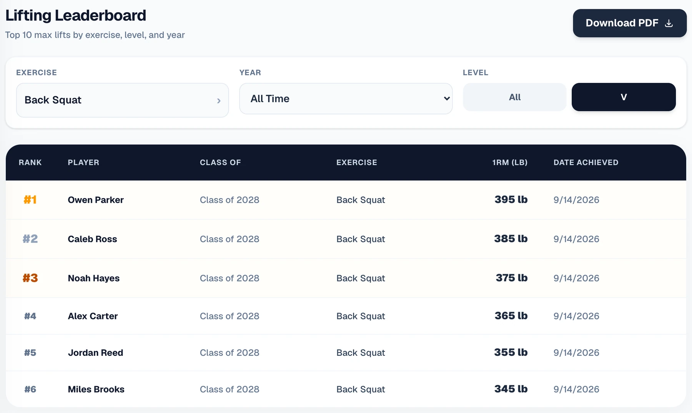
Task: Click Class of 2028 in Jordan Reed row
Action: 230,353
